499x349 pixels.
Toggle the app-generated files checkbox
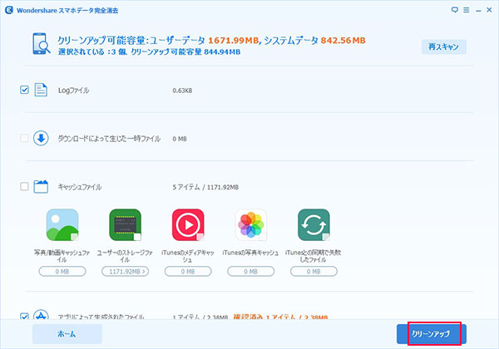click(x=24, y=317)
